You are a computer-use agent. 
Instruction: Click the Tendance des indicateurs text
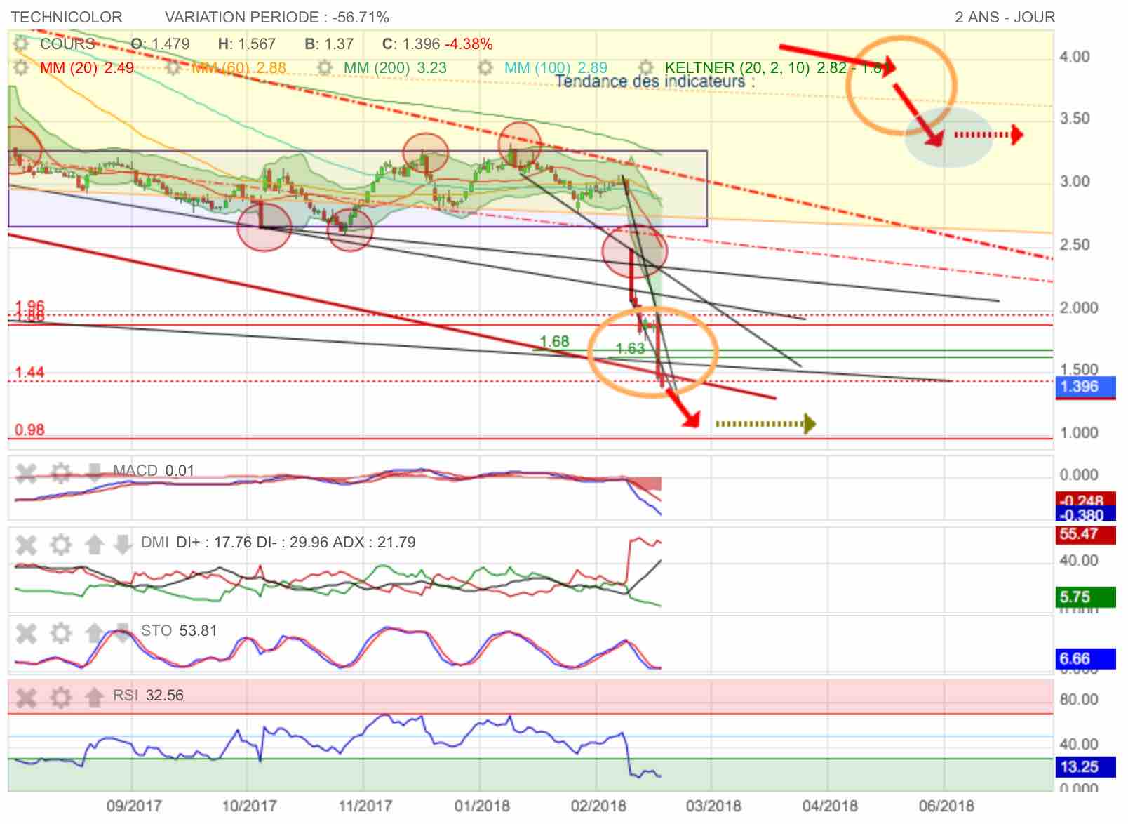tap(655, 81)
